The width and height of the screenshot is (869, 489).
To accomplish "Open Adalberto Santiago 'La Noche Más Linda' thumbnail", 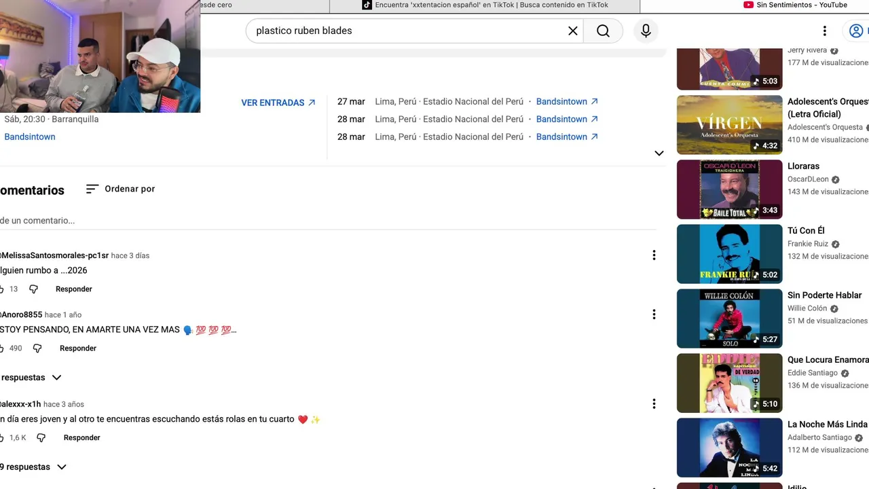I will 729,447.
